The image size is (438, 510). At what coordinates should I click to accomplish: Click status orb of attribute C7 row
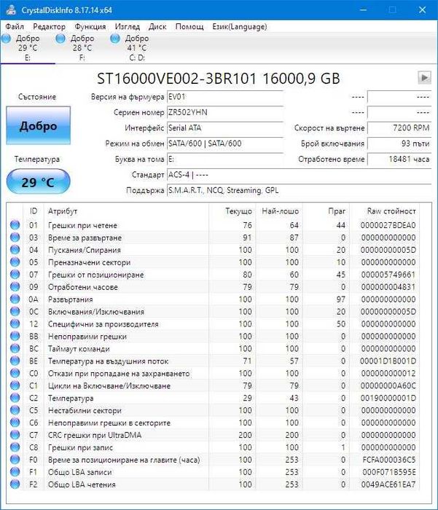pyautogui.click(x=15, y=435)
